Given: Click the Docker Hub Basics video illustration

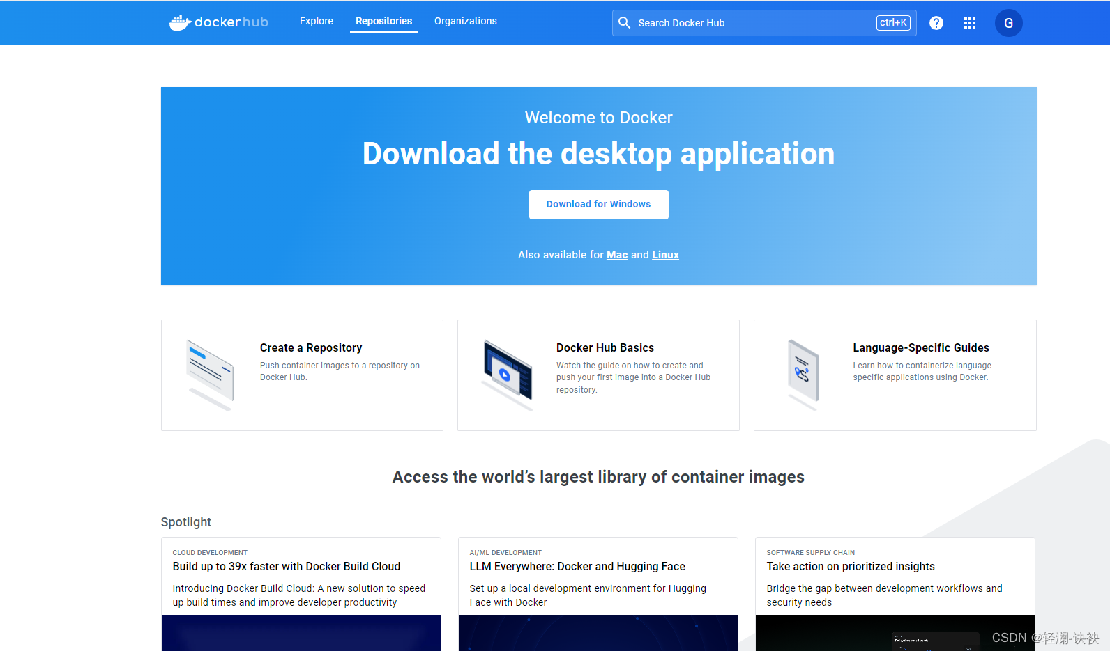Looking at the screenshot, I should pos(508,375).
